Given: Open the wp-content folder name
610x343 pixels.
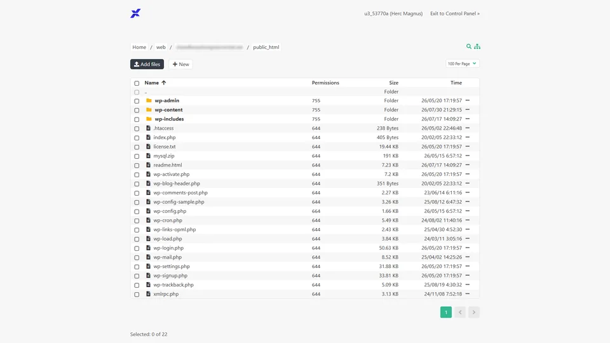Looking at the screenshot, I should pyautogui.click(x=168, y=110).
